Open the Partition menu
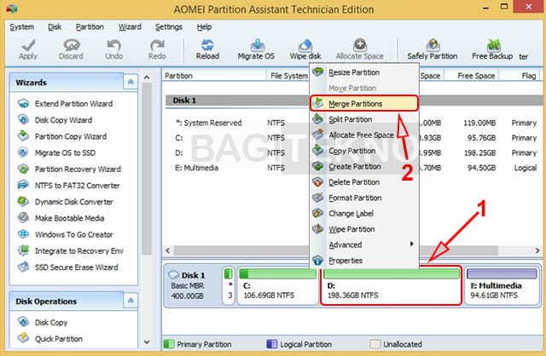Viewport: 546px width, 356px height. click(90, 26)
